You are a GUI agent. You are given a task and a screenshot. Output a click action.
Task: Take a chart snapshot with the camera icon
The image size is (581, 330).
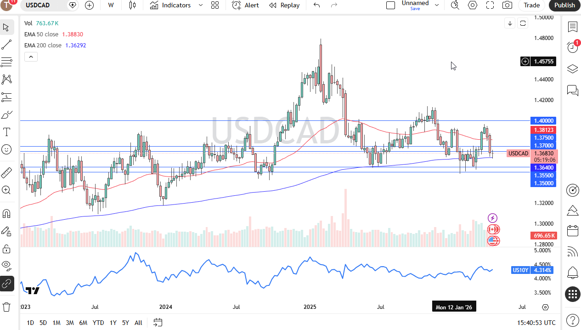click(x=507, y=5)
